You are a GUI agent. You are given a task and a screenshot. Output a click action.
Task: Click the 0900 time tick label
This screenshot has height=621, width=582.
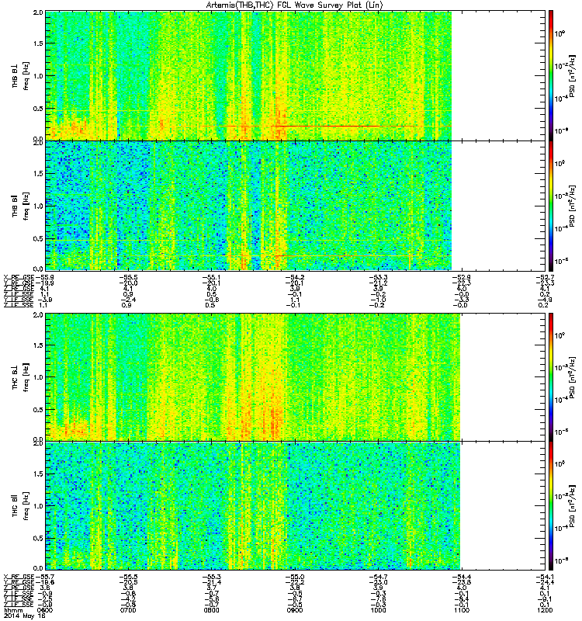tap(295, 610)
